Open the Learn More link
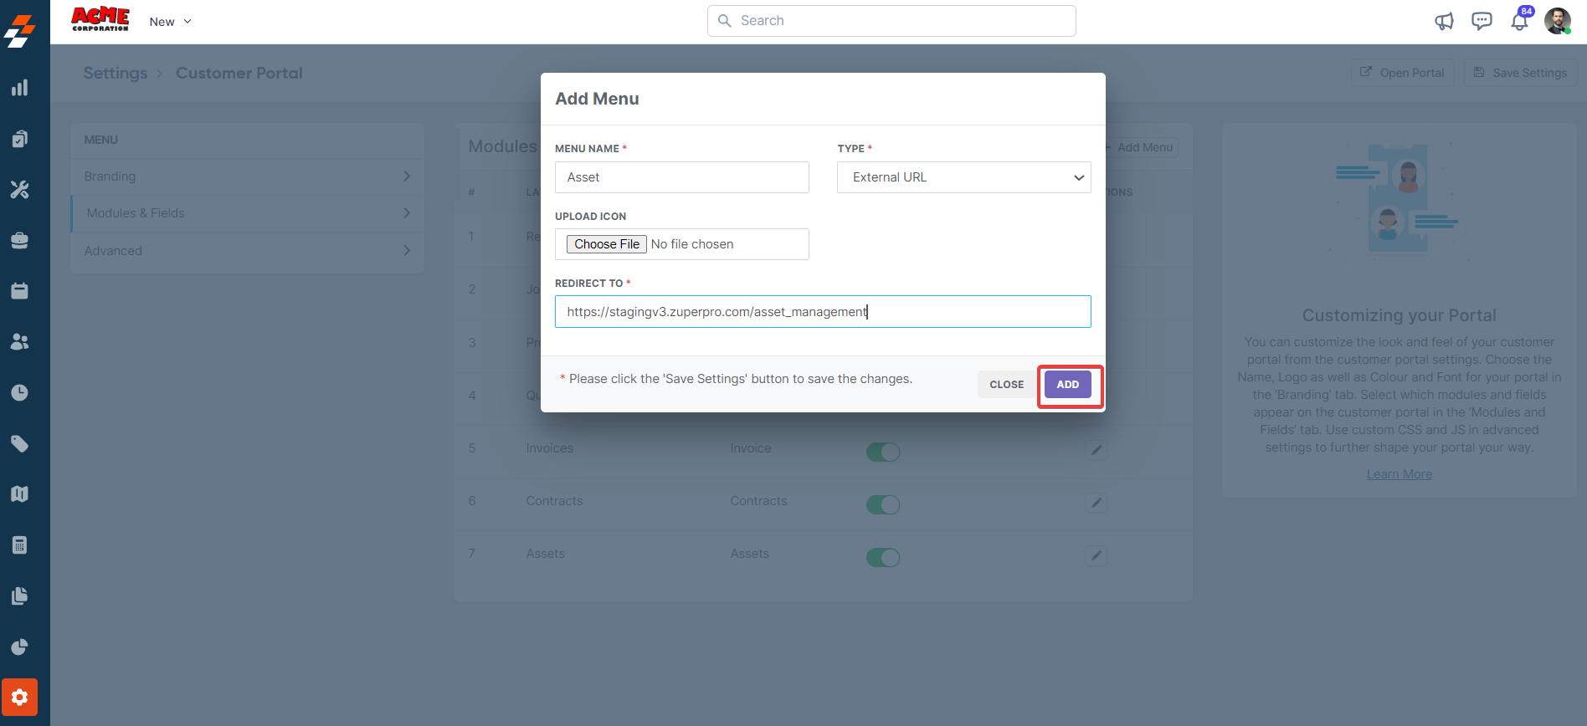The image size is (1587, 726). pos(1400,474)
